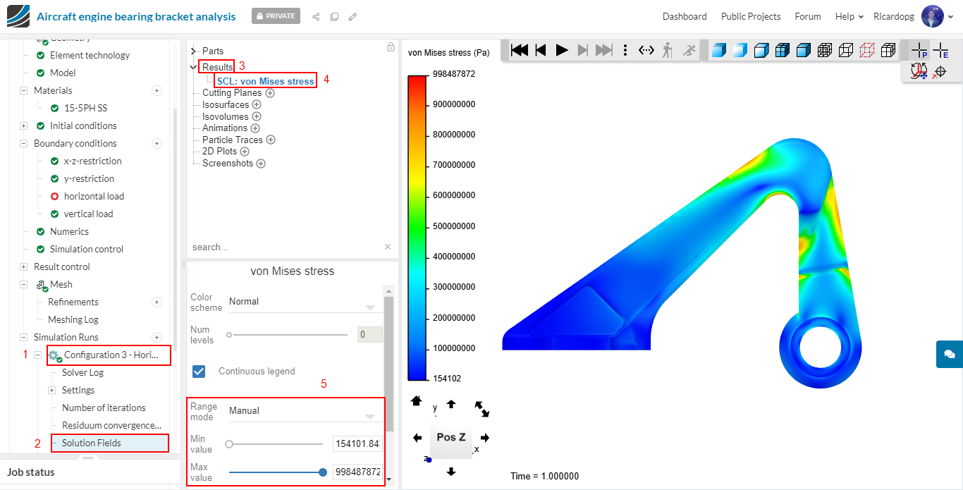Expand the Settings node under Configuration 3

click(51, 391)
